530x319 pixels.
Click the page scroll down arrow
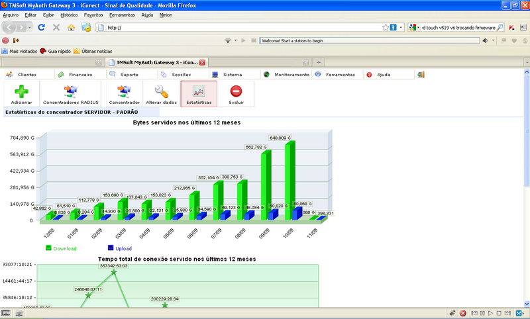pos(527,304)
